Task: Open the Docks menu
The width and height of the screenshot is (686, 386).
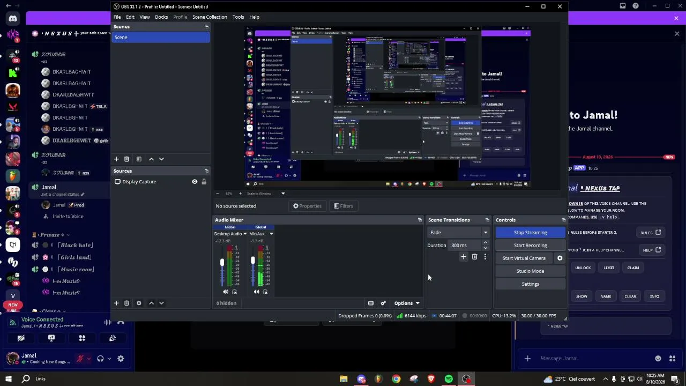Action: pyautogui.click(x=161, y=17)
